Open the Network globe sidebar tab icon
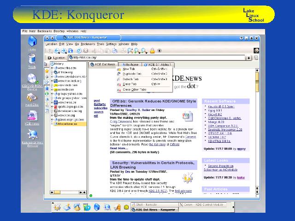 pos(47,94)
